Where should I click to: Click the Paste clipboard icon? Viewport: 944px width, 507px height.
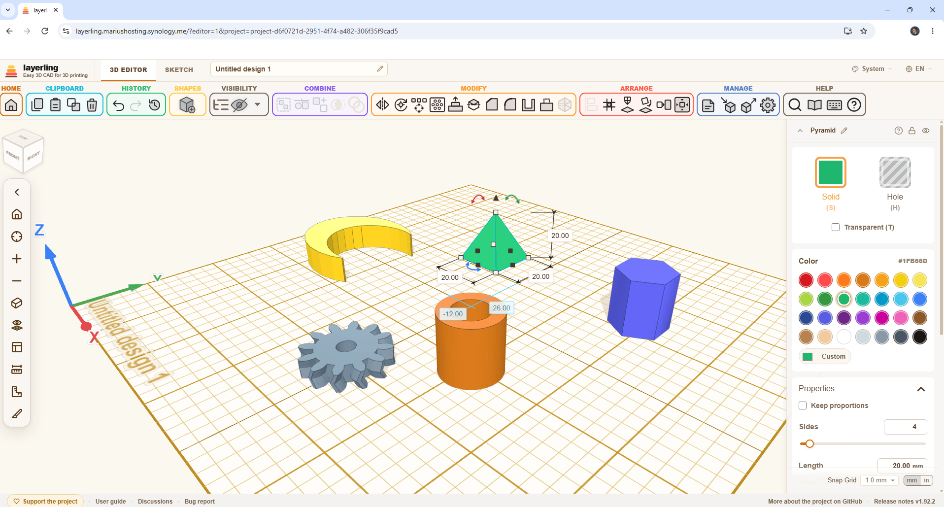(x=55, y=105)
